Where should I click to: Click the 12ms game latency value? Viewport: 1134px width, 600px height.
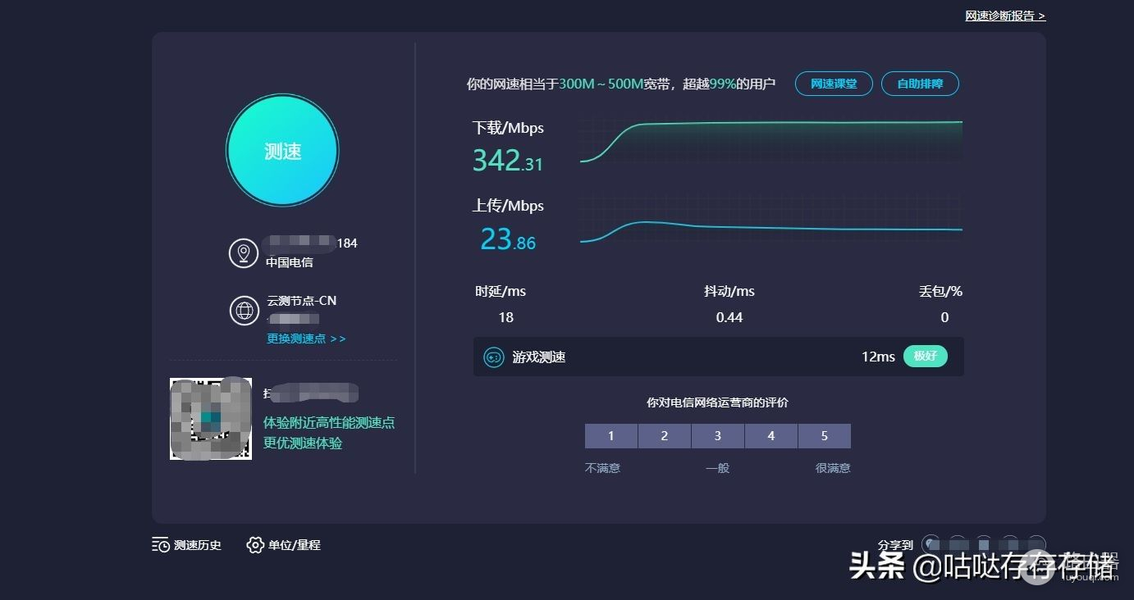tap(878, 357)
